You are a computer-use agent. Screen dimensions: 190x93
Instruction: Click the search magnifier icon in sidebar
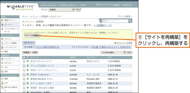pyautogui.click(x=2, y=79)
